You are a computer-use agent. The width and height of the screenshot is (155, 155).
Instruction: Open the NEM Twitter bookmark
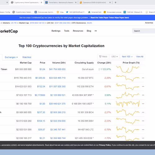click(x=76, y=12)
